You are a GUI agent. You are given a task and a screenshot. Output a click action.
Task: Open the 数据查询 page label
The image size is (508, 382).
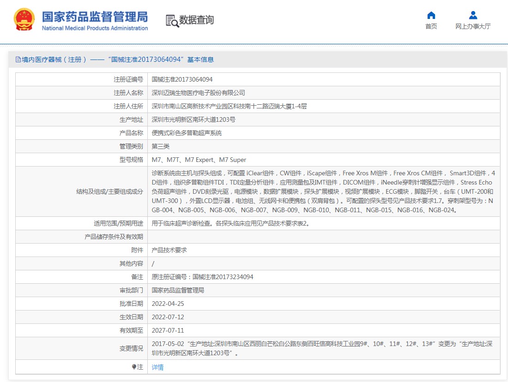(196, 20)
